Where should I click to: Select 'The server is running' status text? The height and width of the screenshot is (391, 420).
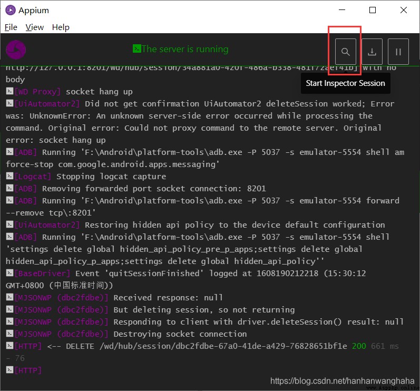[185, 49]
